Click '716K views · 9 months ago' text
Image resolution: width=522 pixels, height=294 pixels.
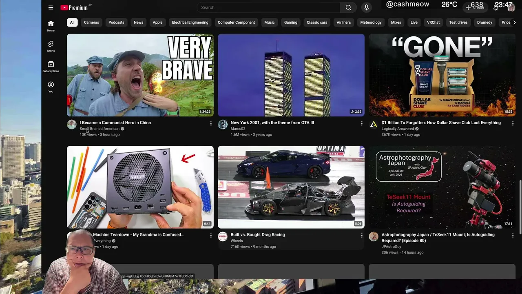(x=253, y=247)
